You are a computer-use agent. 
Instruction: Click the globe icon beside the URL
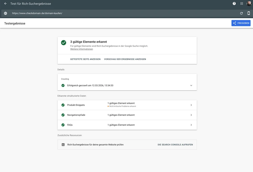tap(5, 13)
